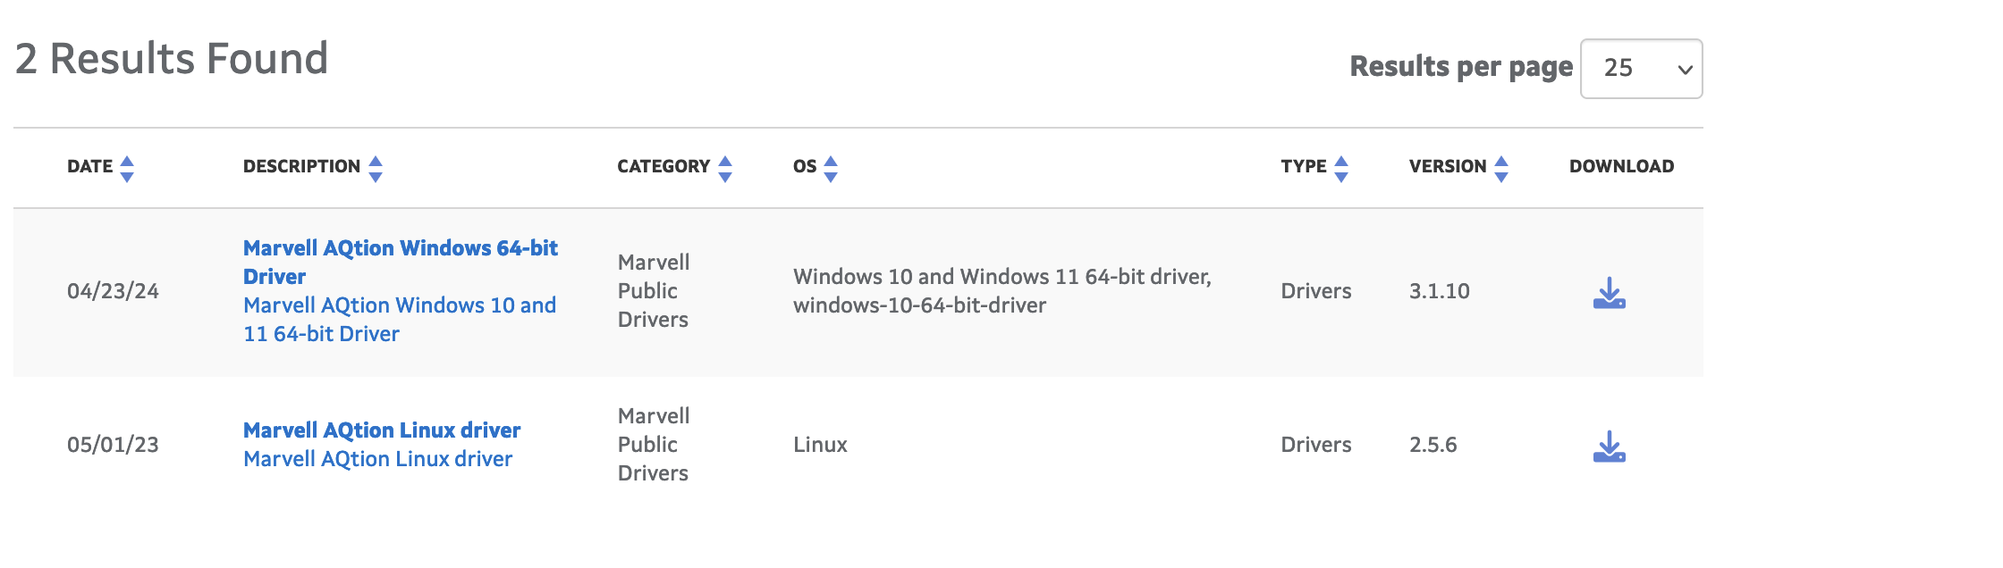Click the down sort arrow beside TYPE
The height and width of the screenshot is (568, 2003).
pyautogui.click(x=1341, y=178)
